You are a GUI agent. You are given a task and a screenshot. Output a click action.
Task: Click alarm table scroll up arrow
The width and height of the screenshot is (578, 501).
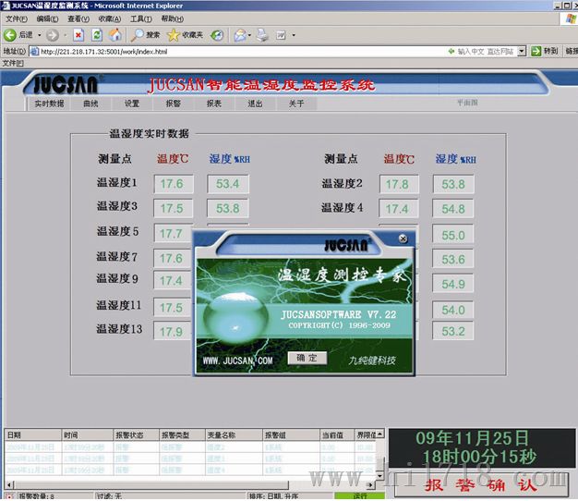[x=380, y=434]
